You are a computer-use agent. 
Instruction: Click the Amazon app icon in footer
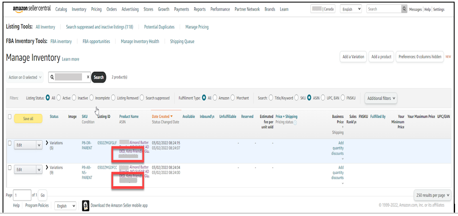pyautogui.click(x=85, y=205)
